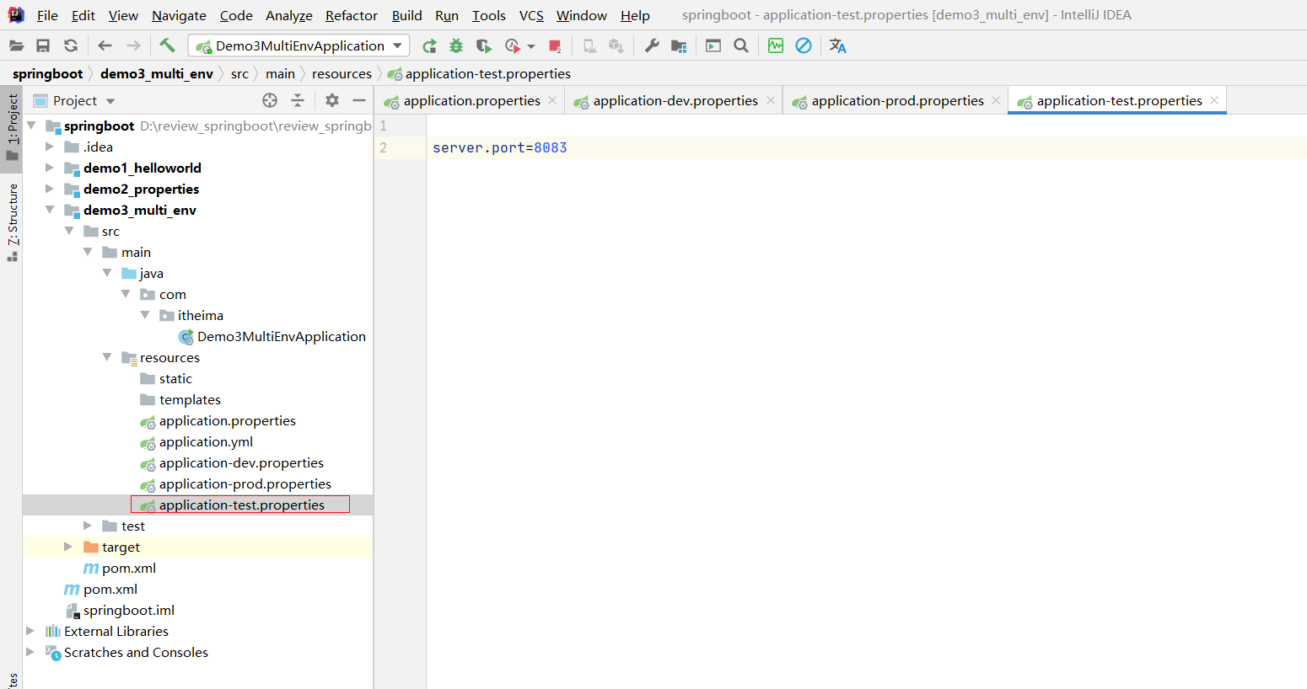Close the application-prod.properties tab
This screenshot has width=1307, height=689.
click(996, 100)
